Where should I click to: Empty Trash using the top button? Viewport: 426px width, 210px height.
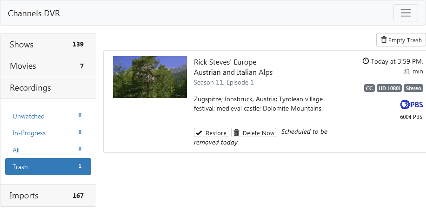pyautogui.click(x=401, y=40)
